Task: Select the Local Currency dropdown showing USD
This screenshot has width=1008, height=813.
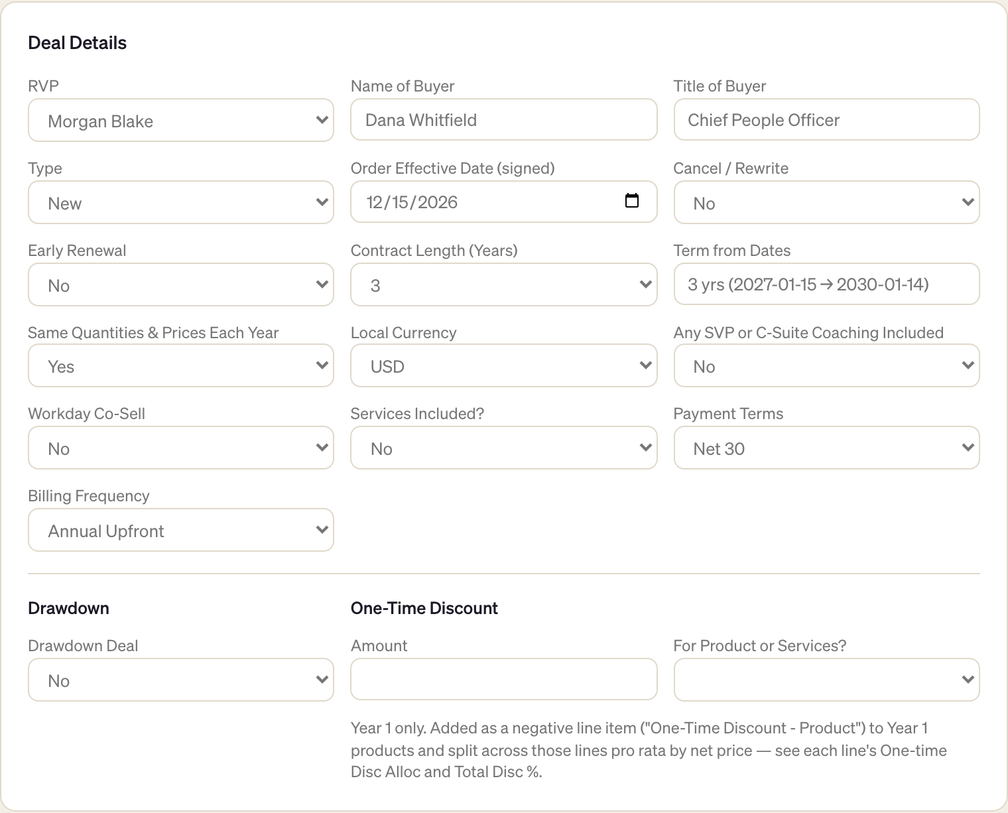Action: click(x=504, y=365)
